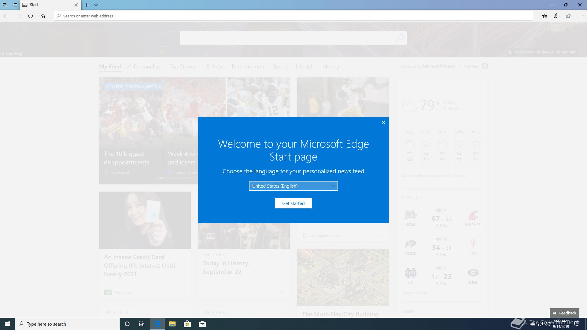Click Hide Feed link
The height and width of the screenshot is (330, 587).
click(x=471, y=66)
